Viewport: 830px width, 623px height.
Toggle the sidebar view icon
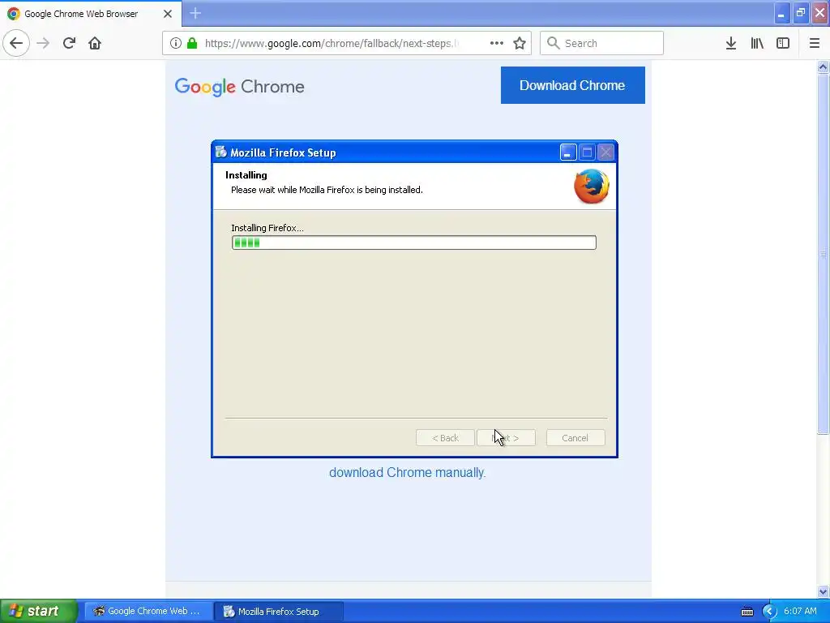point(783,43)
